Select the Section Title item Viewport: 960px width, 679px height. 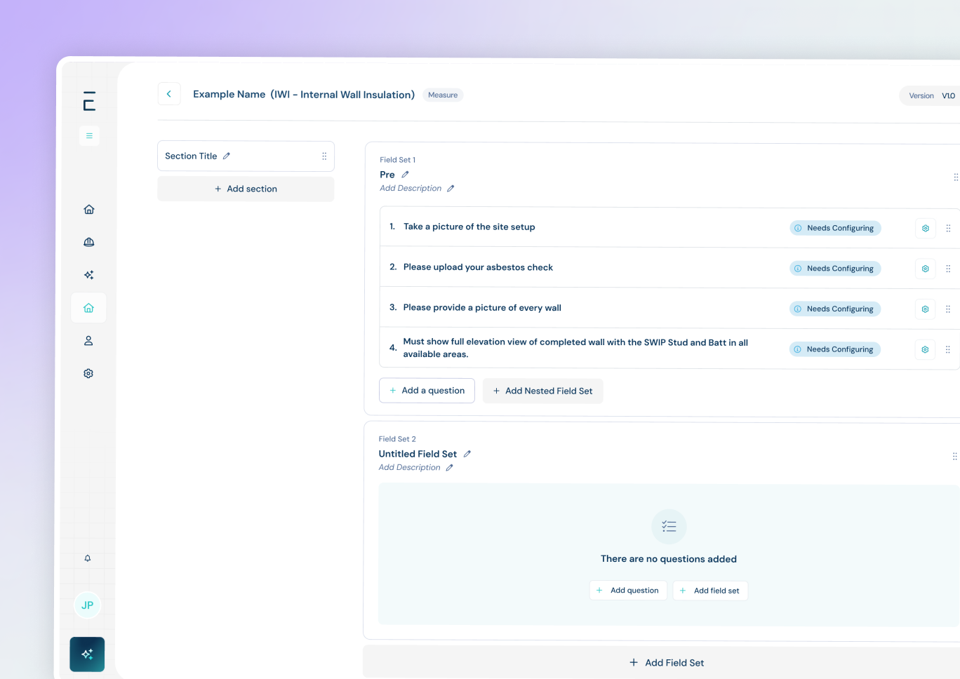coord(191,156)
